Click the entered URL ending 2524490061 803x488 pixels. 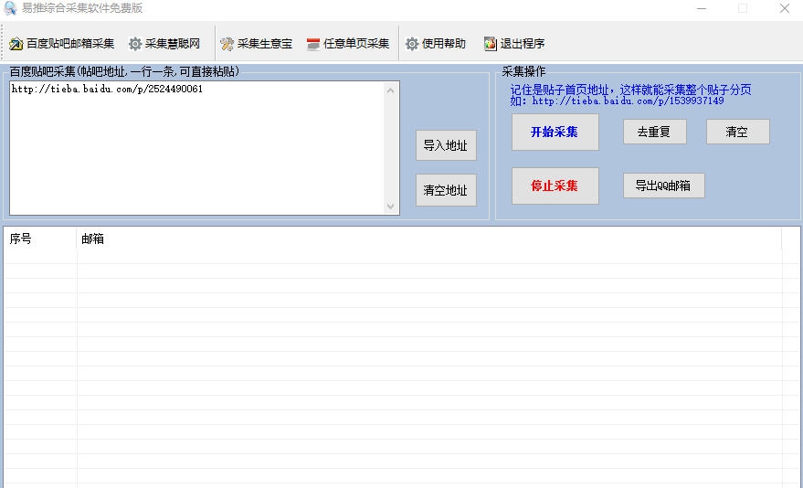tap(107, 89)
